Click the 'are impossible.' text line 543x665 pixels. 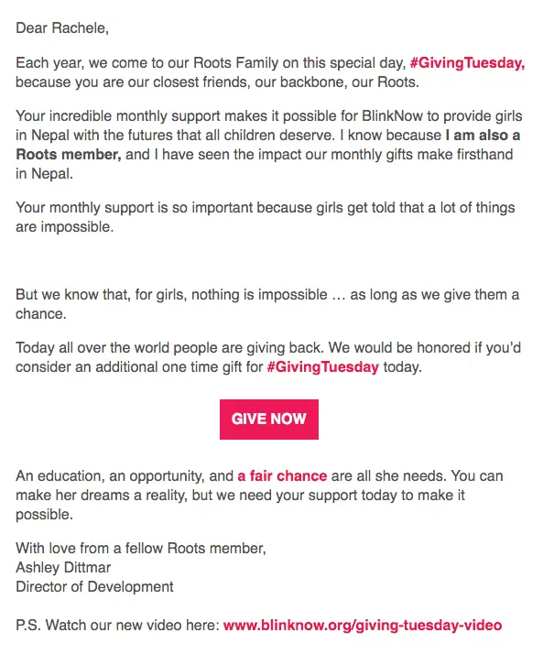point(64,227)
